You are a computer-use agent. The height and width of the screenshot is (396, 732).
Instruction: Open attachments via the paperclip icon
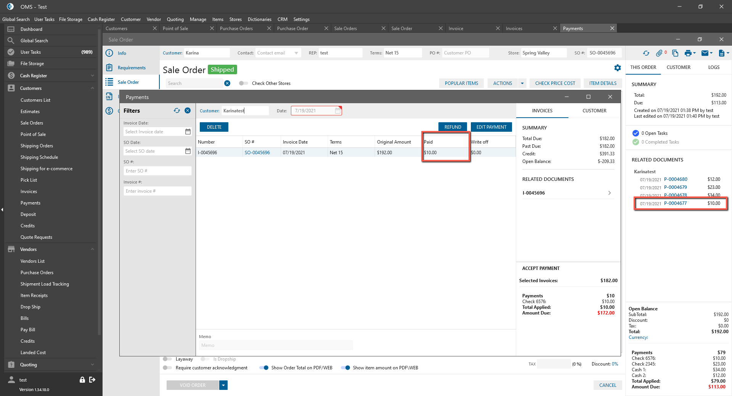click(659, 53)
